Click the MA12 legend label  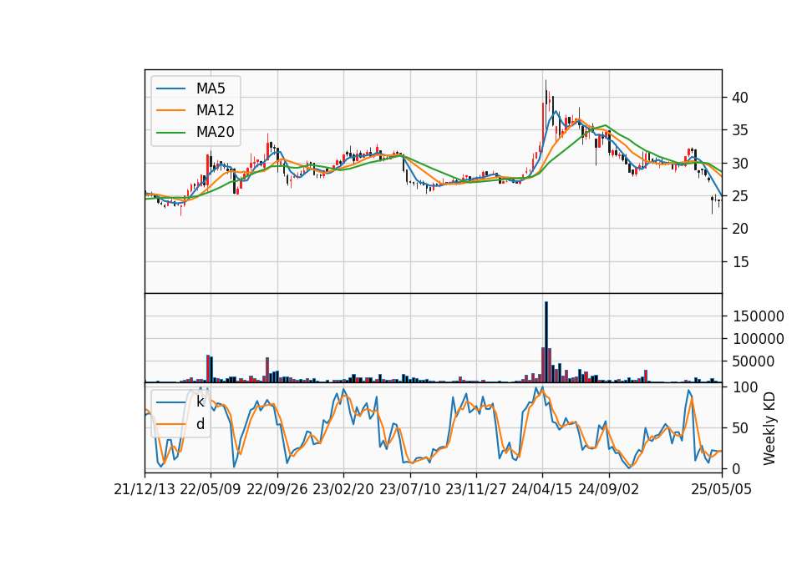(215, 110)
